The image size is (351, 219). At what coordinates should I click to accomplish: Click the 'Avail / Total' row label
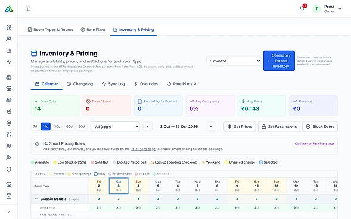click(48, 208)
